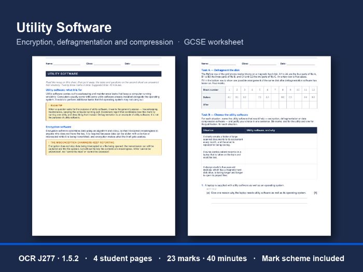This screenshot has height=272, width=363.
Task: Click the "After" row label in the grid
Action: point(213,105)
